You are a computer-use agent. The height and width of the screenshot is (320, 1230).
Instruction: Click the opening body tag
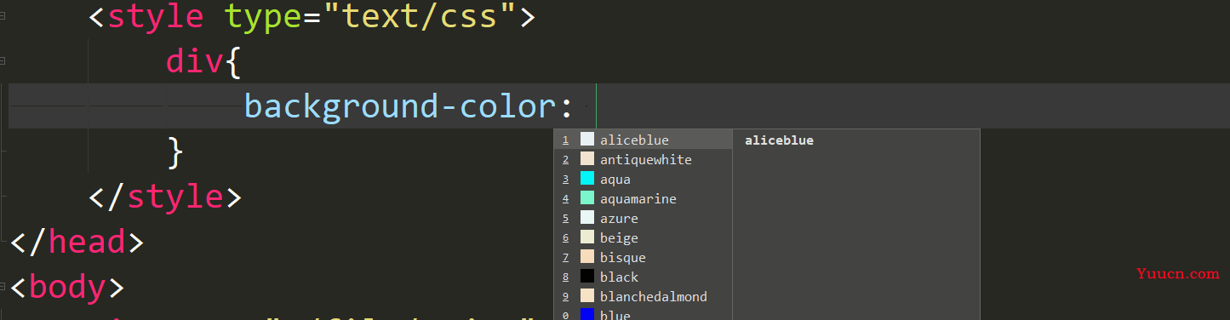[67, 287]
